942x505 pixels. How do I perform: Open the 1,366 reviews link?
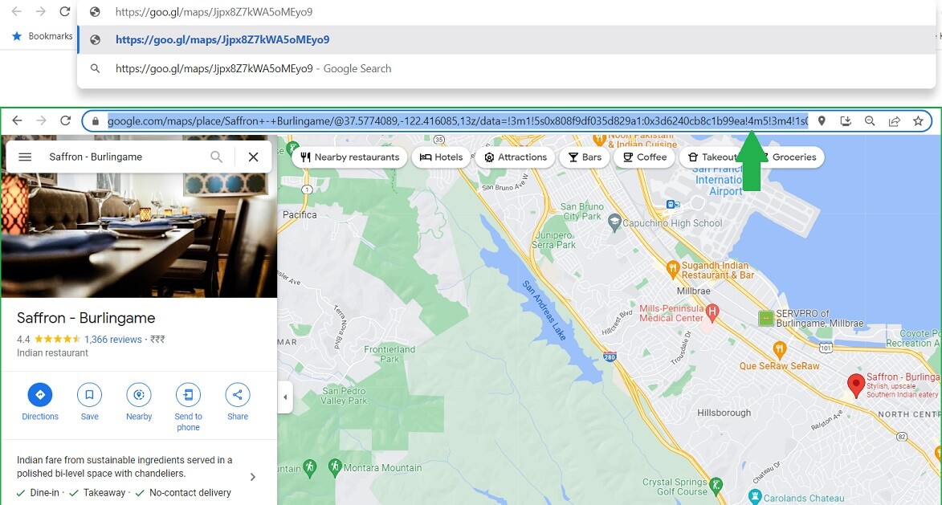click(x=113, y=340)
